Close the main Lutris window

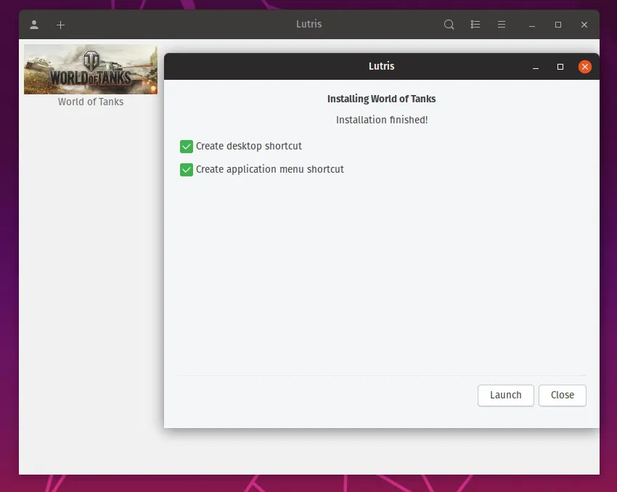[x=584, y=25]
